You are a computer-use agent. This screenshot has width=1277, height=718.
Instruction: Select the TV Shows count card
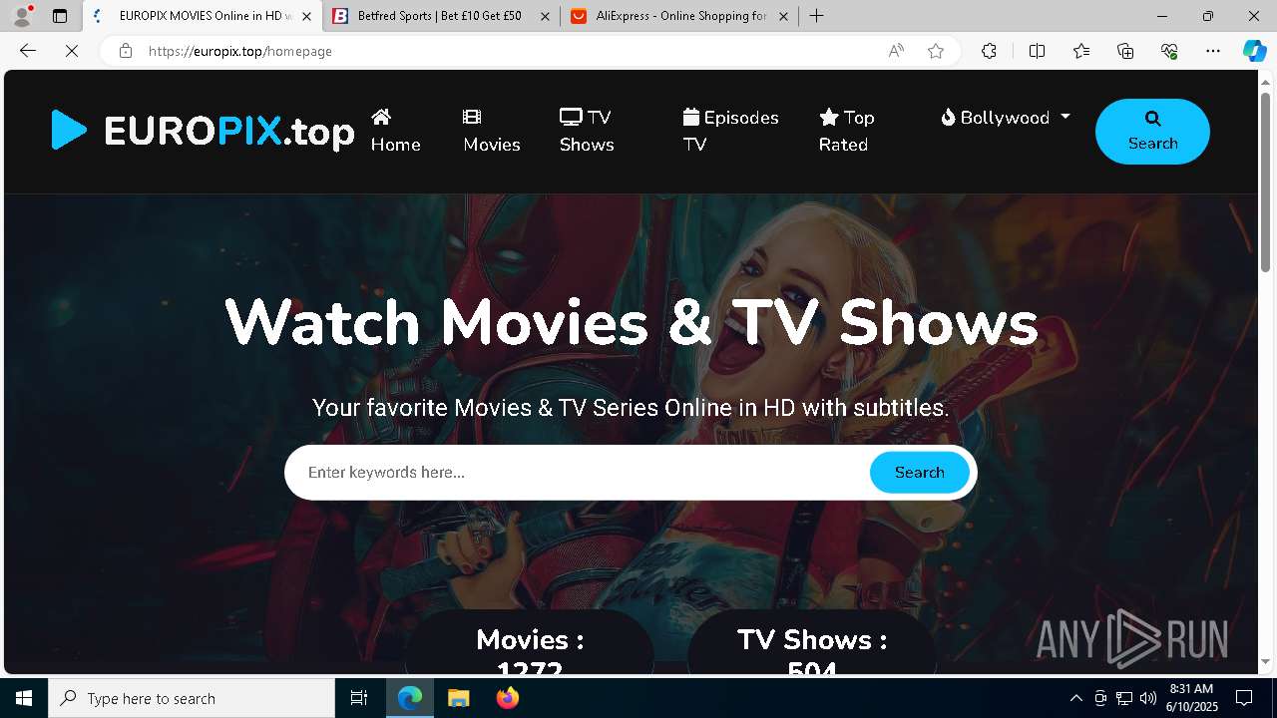coord(812,642)
